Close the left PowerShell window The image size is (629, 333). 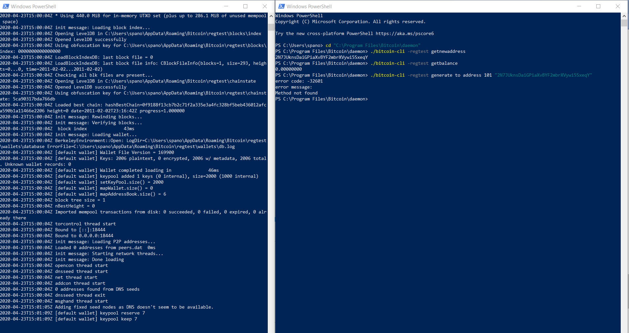coord(265,6)
